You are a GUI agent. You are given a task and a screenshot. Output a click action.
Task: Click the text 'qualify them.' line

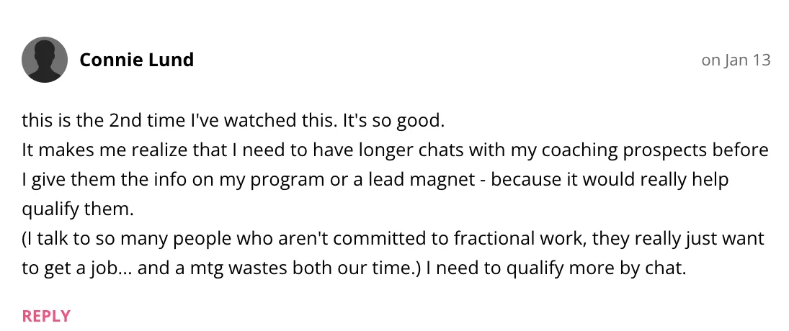(x=78, y=209)
